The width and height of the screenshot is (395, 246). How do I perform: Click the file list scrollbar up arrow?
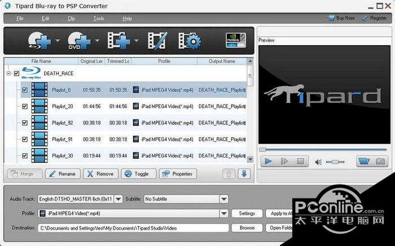[250, 61]
